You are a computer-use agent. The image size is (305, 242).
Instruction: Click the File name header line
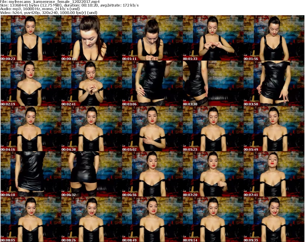50,2
